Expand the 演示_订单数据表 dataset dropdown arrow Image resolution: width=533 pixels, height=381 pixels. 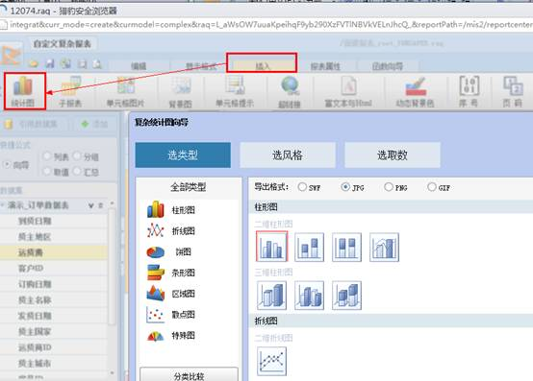pyautogui.click(x=91, y=205)
